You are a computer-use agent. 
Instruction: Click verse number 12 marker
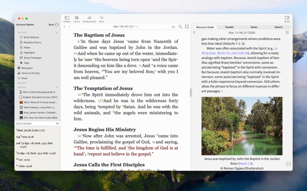(x=79, y=95)
